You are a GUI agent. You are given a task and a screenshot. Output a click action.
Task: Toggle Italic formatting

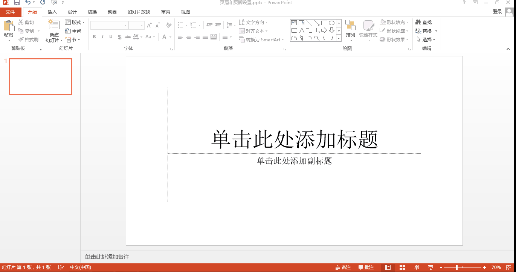pyautogui.click(x=102, y=37)
